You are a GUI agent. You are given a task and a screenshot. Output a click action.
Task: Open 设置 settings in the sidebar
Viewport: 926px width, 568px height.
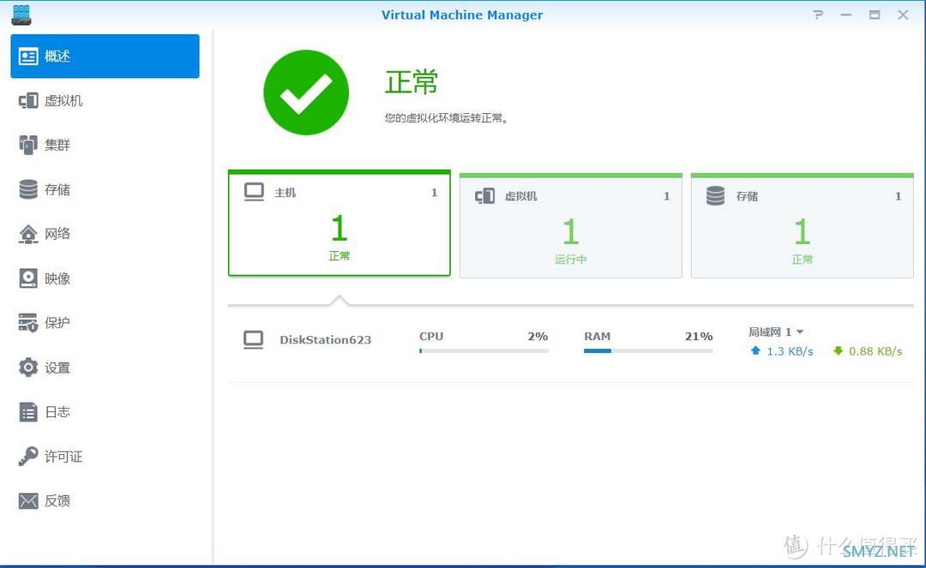tap(105, 368)
